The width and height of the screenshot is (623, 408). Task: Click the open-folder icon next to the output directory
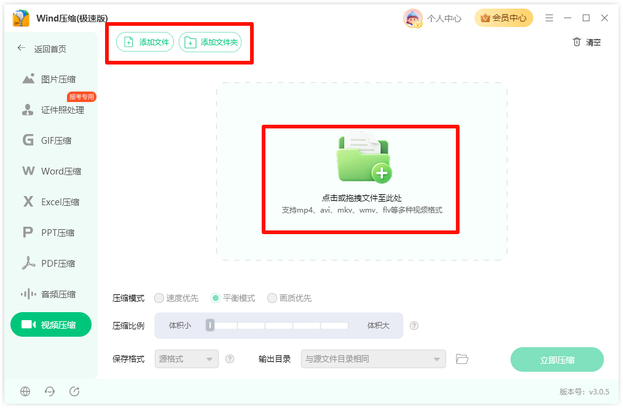click(x=462, y=359)
